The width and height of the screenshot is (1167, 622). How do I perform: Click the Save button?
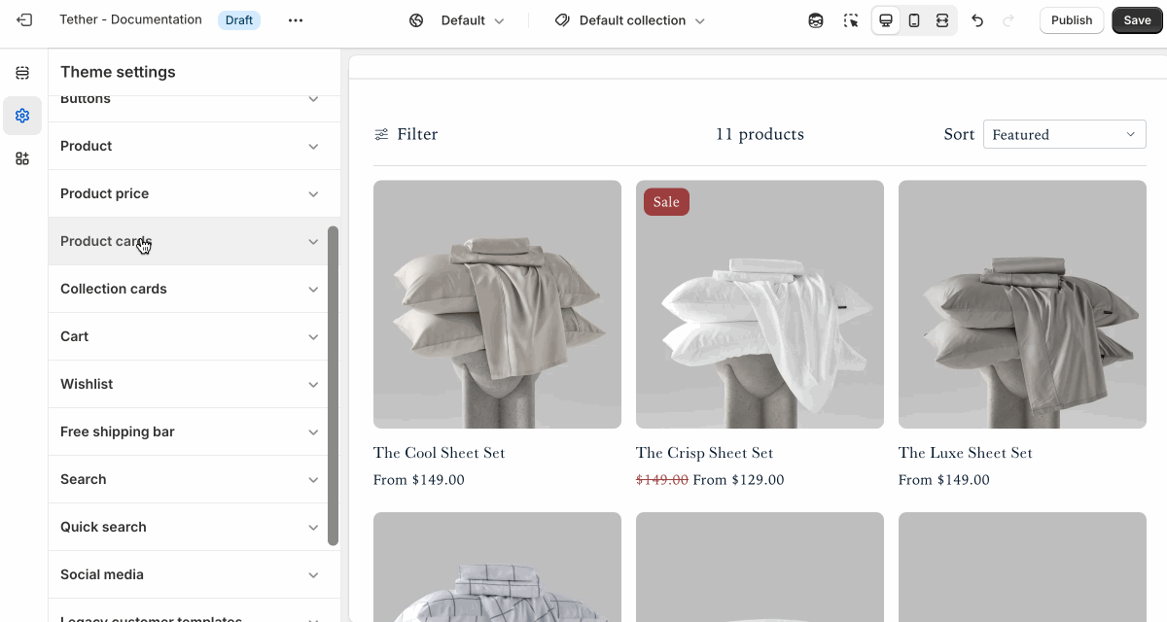coord(1137,20)
